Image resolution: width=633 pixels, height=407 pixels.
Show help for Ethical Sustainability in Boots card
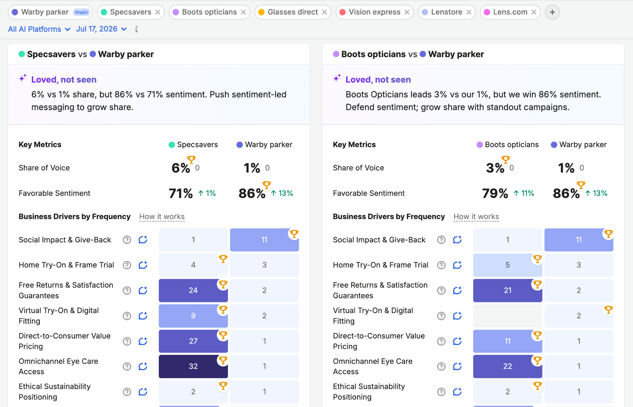tap(441, 392)
